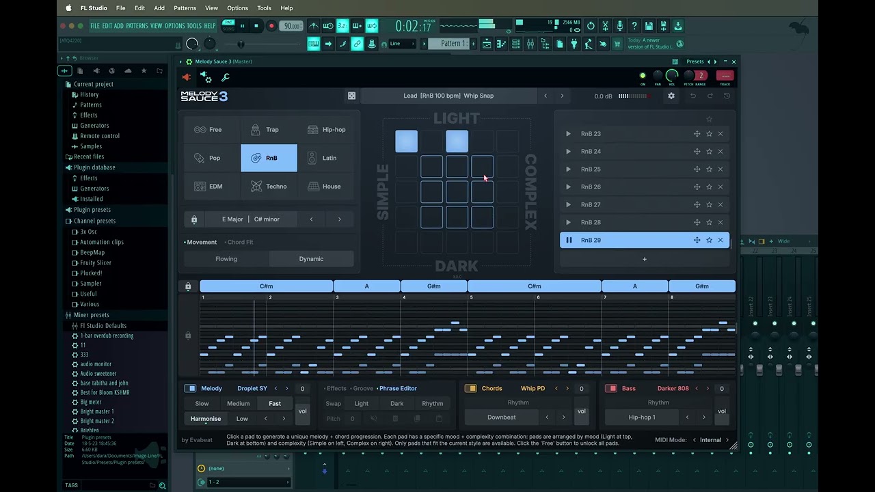
Task: Switch to previous key before E Major
Action: coord(312,219)
